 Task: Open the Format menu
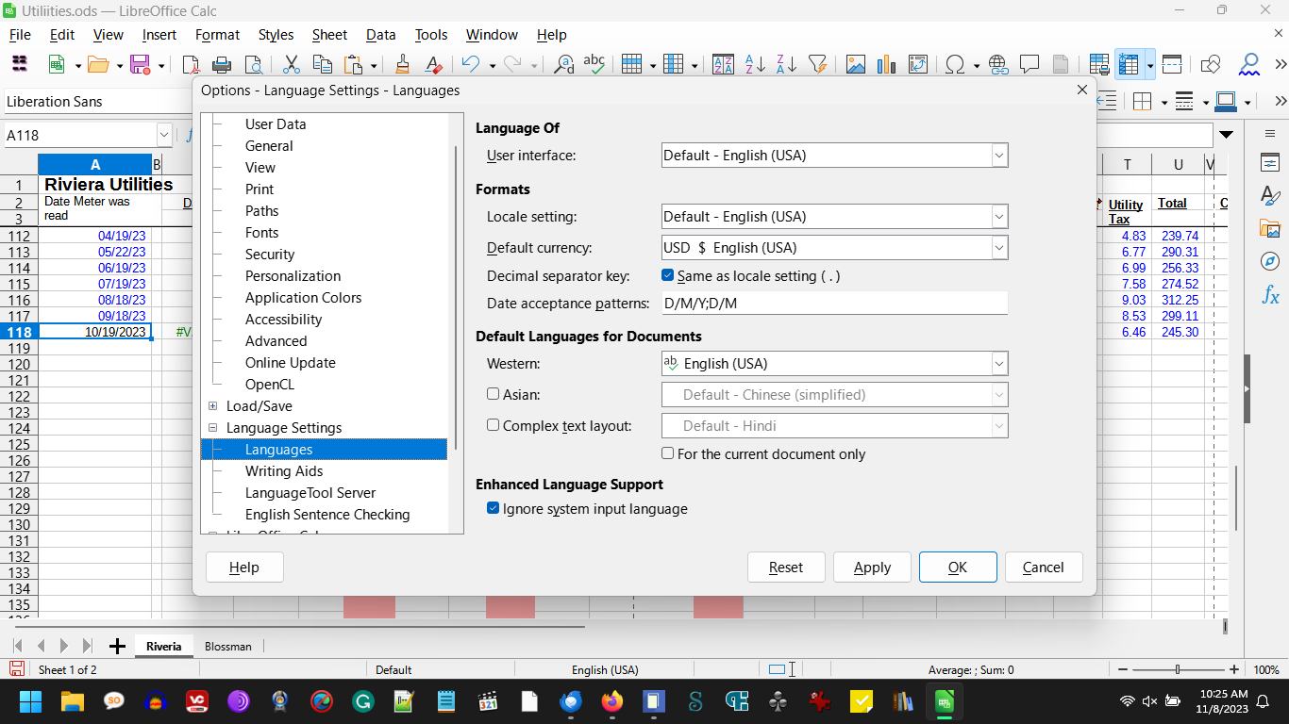[217, 35]
